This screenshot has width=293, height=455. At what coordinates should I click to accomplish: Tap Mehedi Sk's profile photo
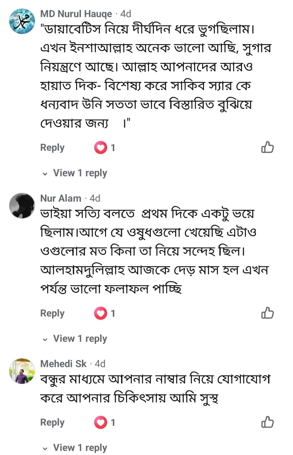[22, 371]
